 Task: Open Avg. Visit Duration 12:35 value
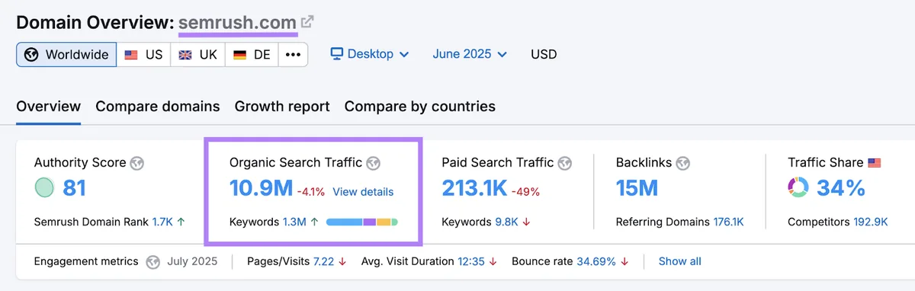[x=471, y=261]
